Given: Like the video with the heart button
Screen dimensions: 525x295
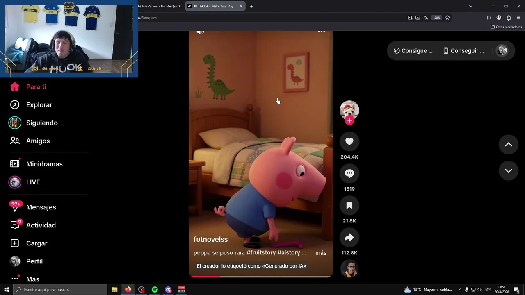Looking at the screenshot, I should coord(349,141).
